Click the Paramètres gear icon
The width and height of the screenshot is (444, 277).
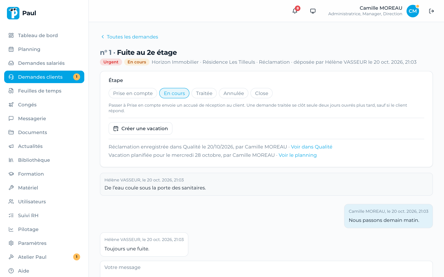(x=11, y=243)
